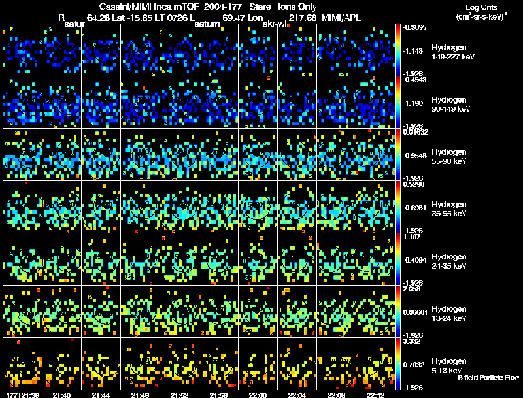Image resolution: width=523 pixels, height=398 pixels.
Task: Click the 'Log Cnts' color scale heading
Action: pos(481,7)
